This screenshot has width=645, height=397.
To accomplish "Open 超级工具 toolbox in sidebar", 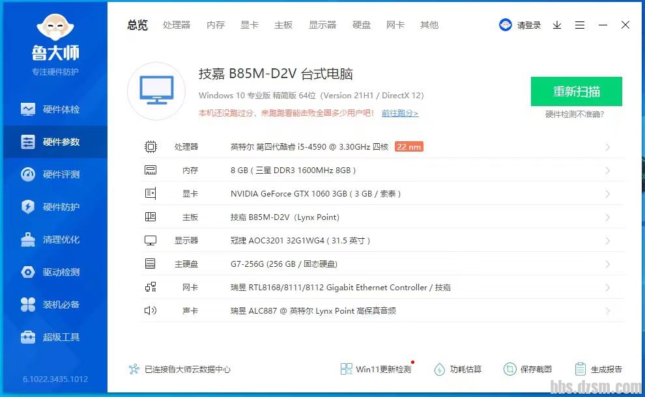I will tap(55, 337).
